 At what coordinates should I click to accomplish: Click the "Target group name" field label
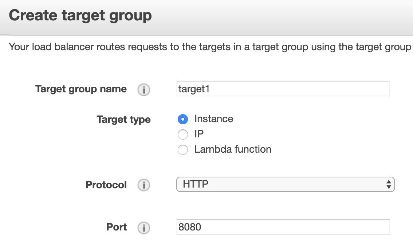(x=81, y=89)
